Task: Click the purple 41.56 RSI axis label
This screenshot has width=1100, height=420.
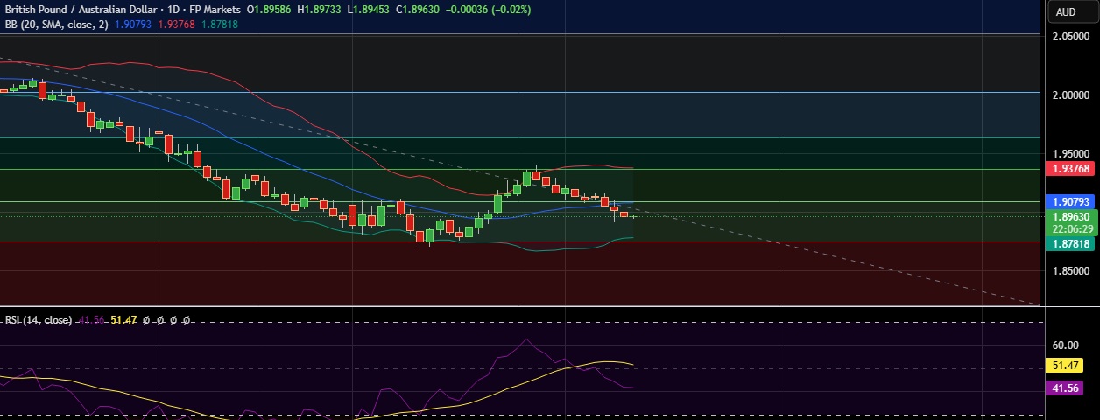Action: tap(1070, 387)
